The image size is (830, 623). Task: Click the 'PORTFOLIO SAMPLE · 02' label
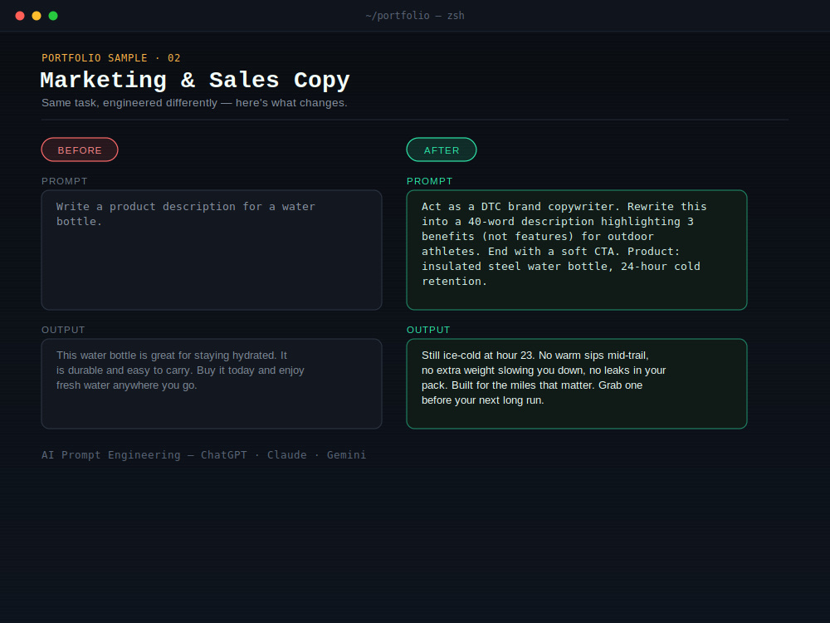coord(111,58)
